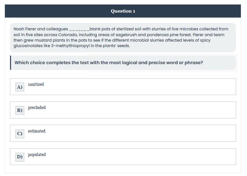
Task: Click the dark bar beside the question prompt
Action: coord(11,63)
